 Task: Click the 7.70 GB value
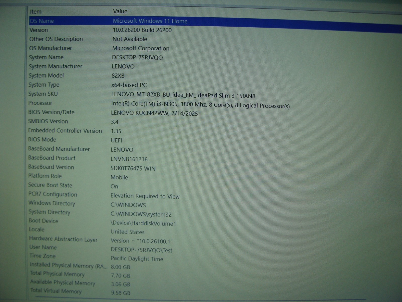tap(121, 276)
